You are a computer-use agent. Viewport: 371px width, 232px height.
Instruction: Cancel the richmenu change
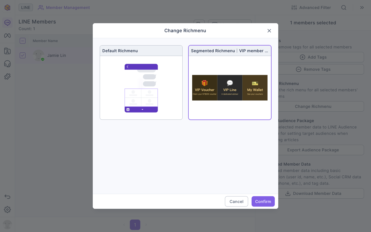[237, 202]
